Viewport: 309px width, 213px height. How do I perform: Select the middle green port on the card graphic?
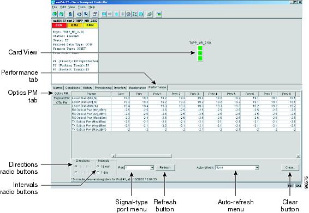tap(200, 53)
